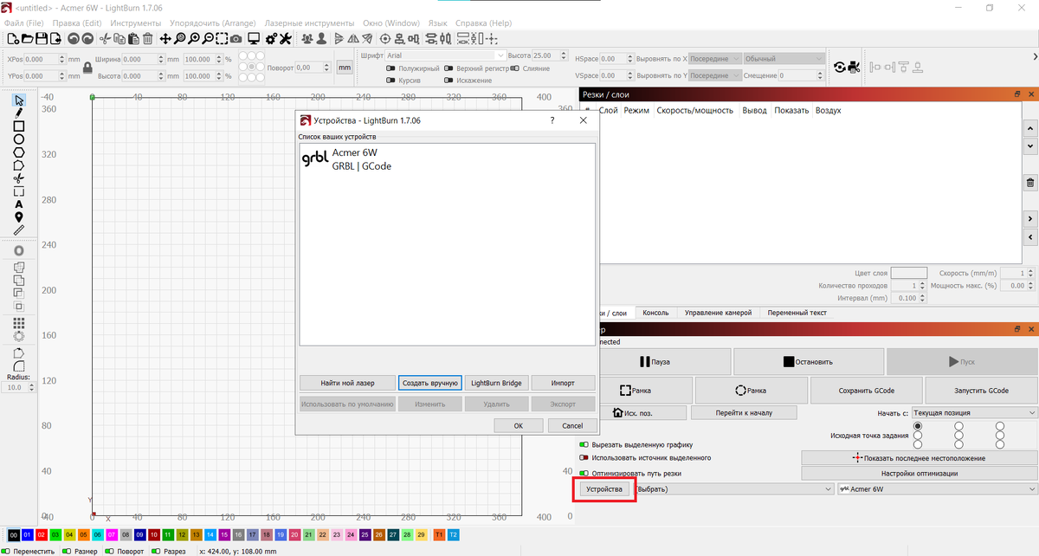Viewport: 1039px width, 556px height.
Task: Open the Выровнять по X Посередине dropdown
Action: [715, 58]
